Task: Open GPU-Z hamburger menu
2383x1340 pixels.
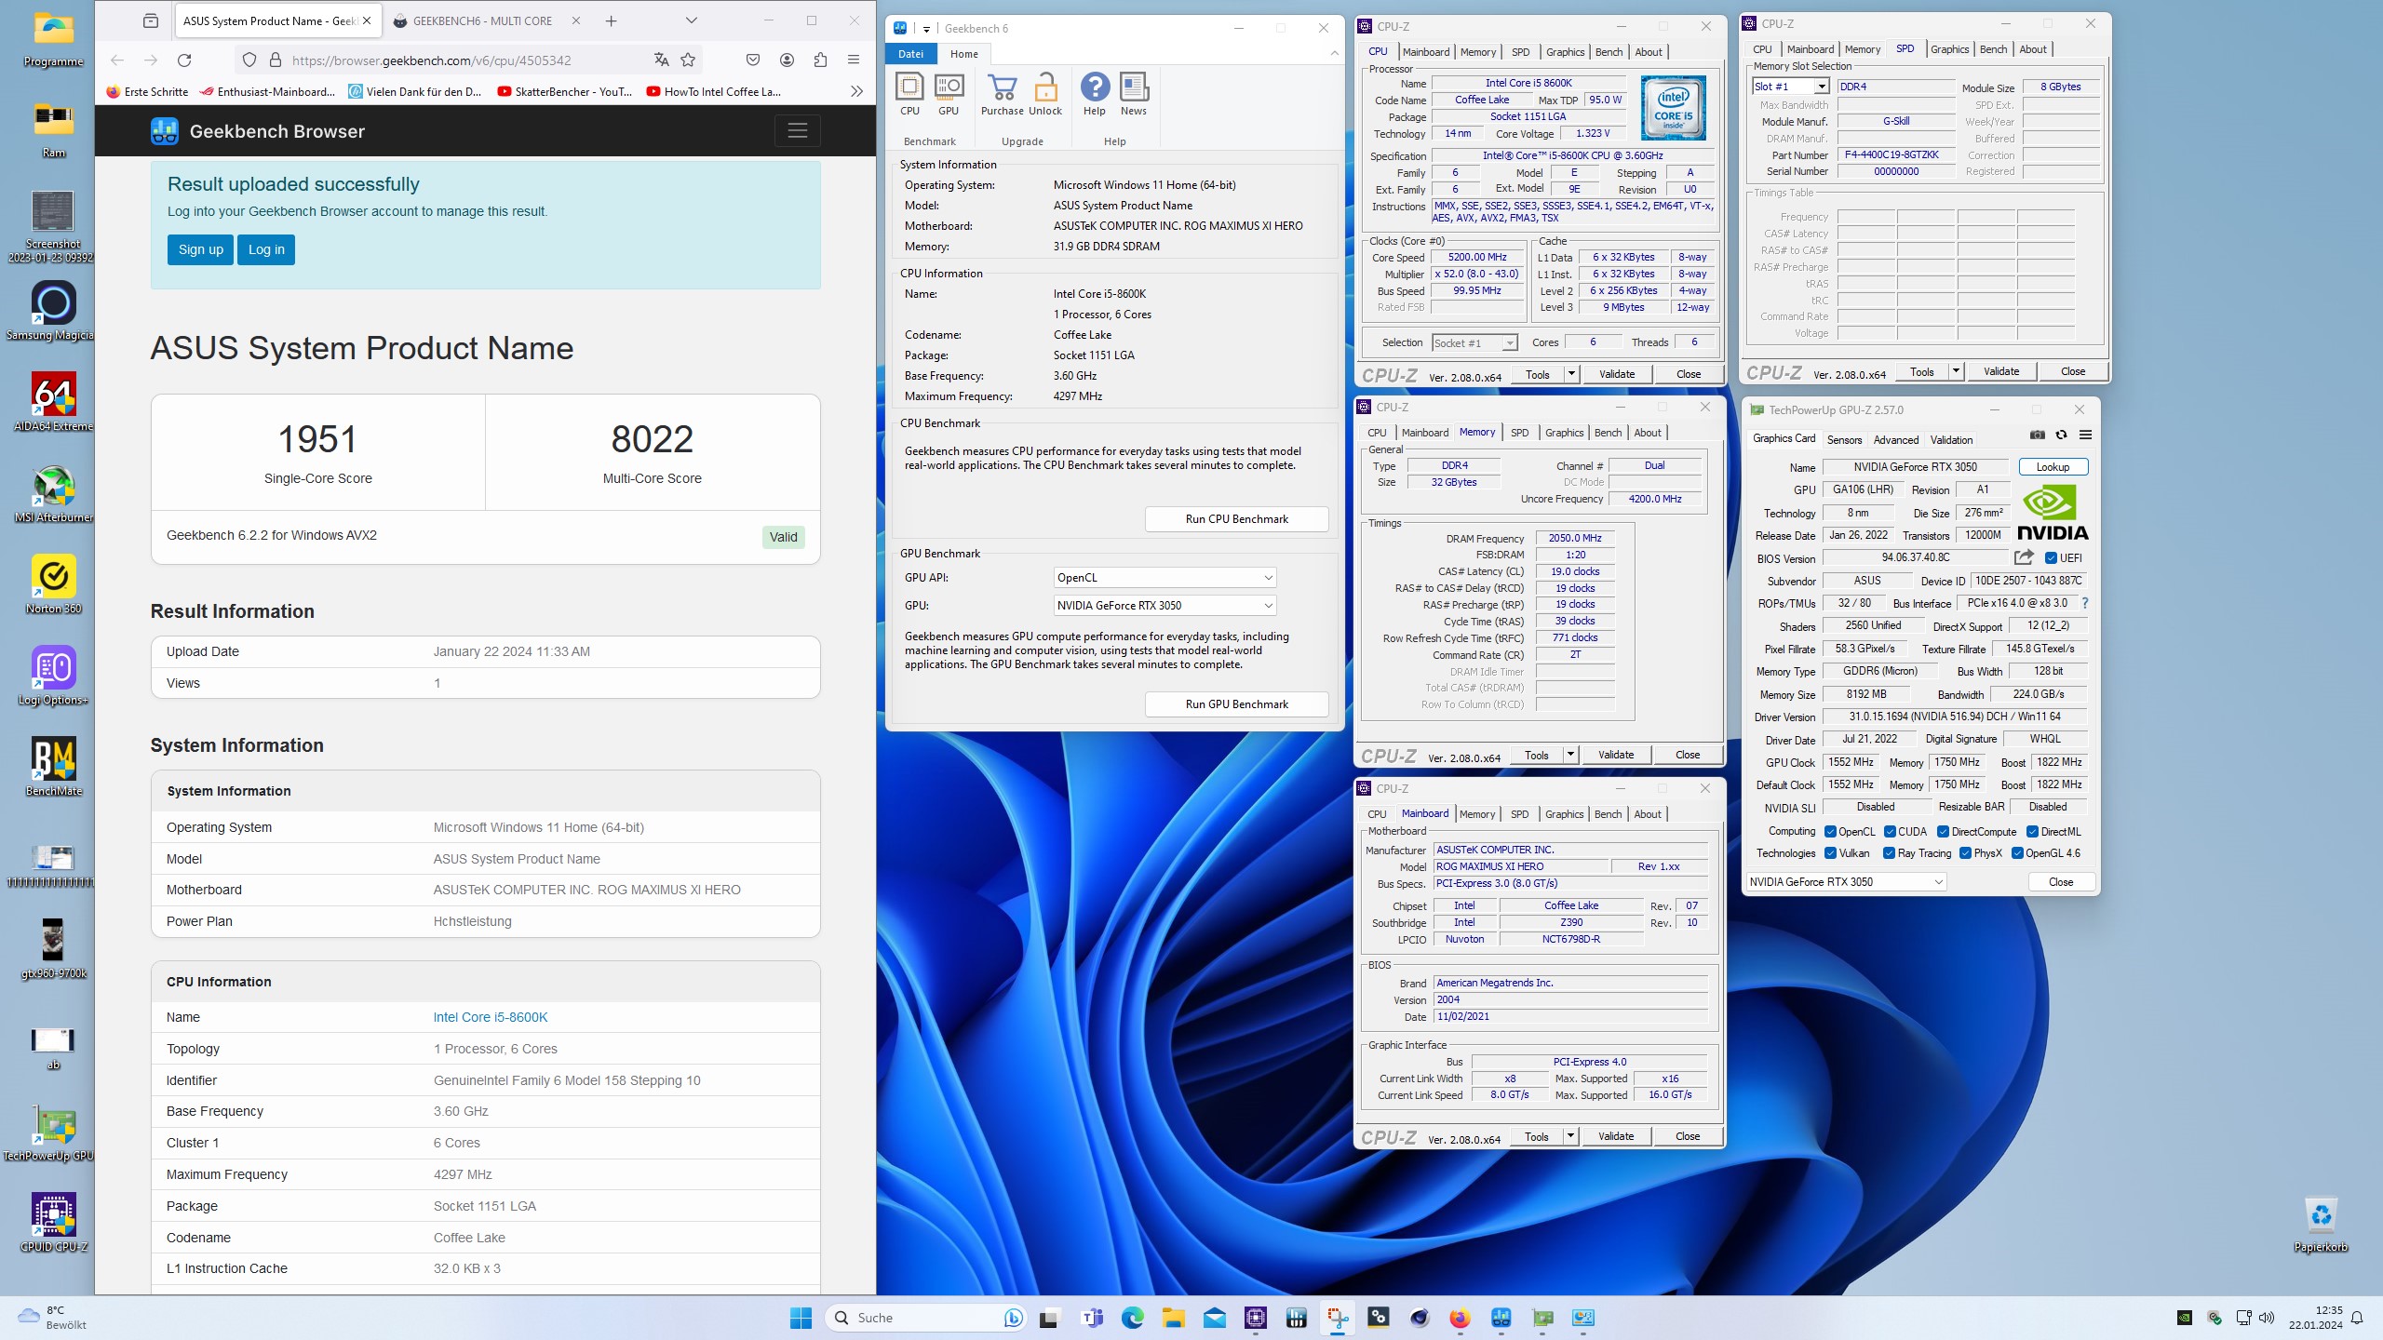Action: [2085, 435]
